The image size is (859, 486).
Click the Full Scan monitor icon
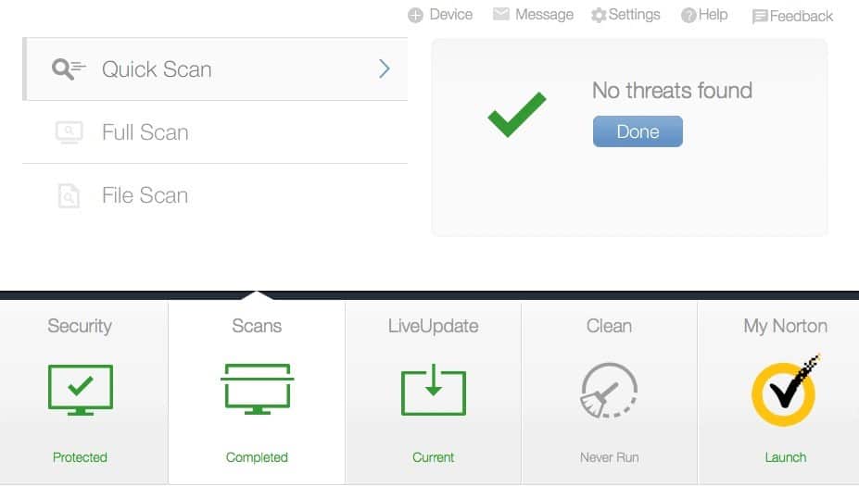pyautogui.click(x=69, y=132)
